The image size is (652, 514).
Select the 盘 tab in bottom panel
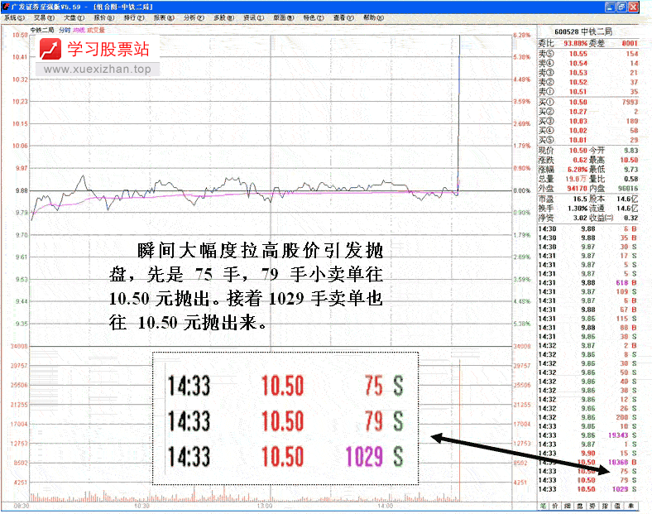click(581, 505)
